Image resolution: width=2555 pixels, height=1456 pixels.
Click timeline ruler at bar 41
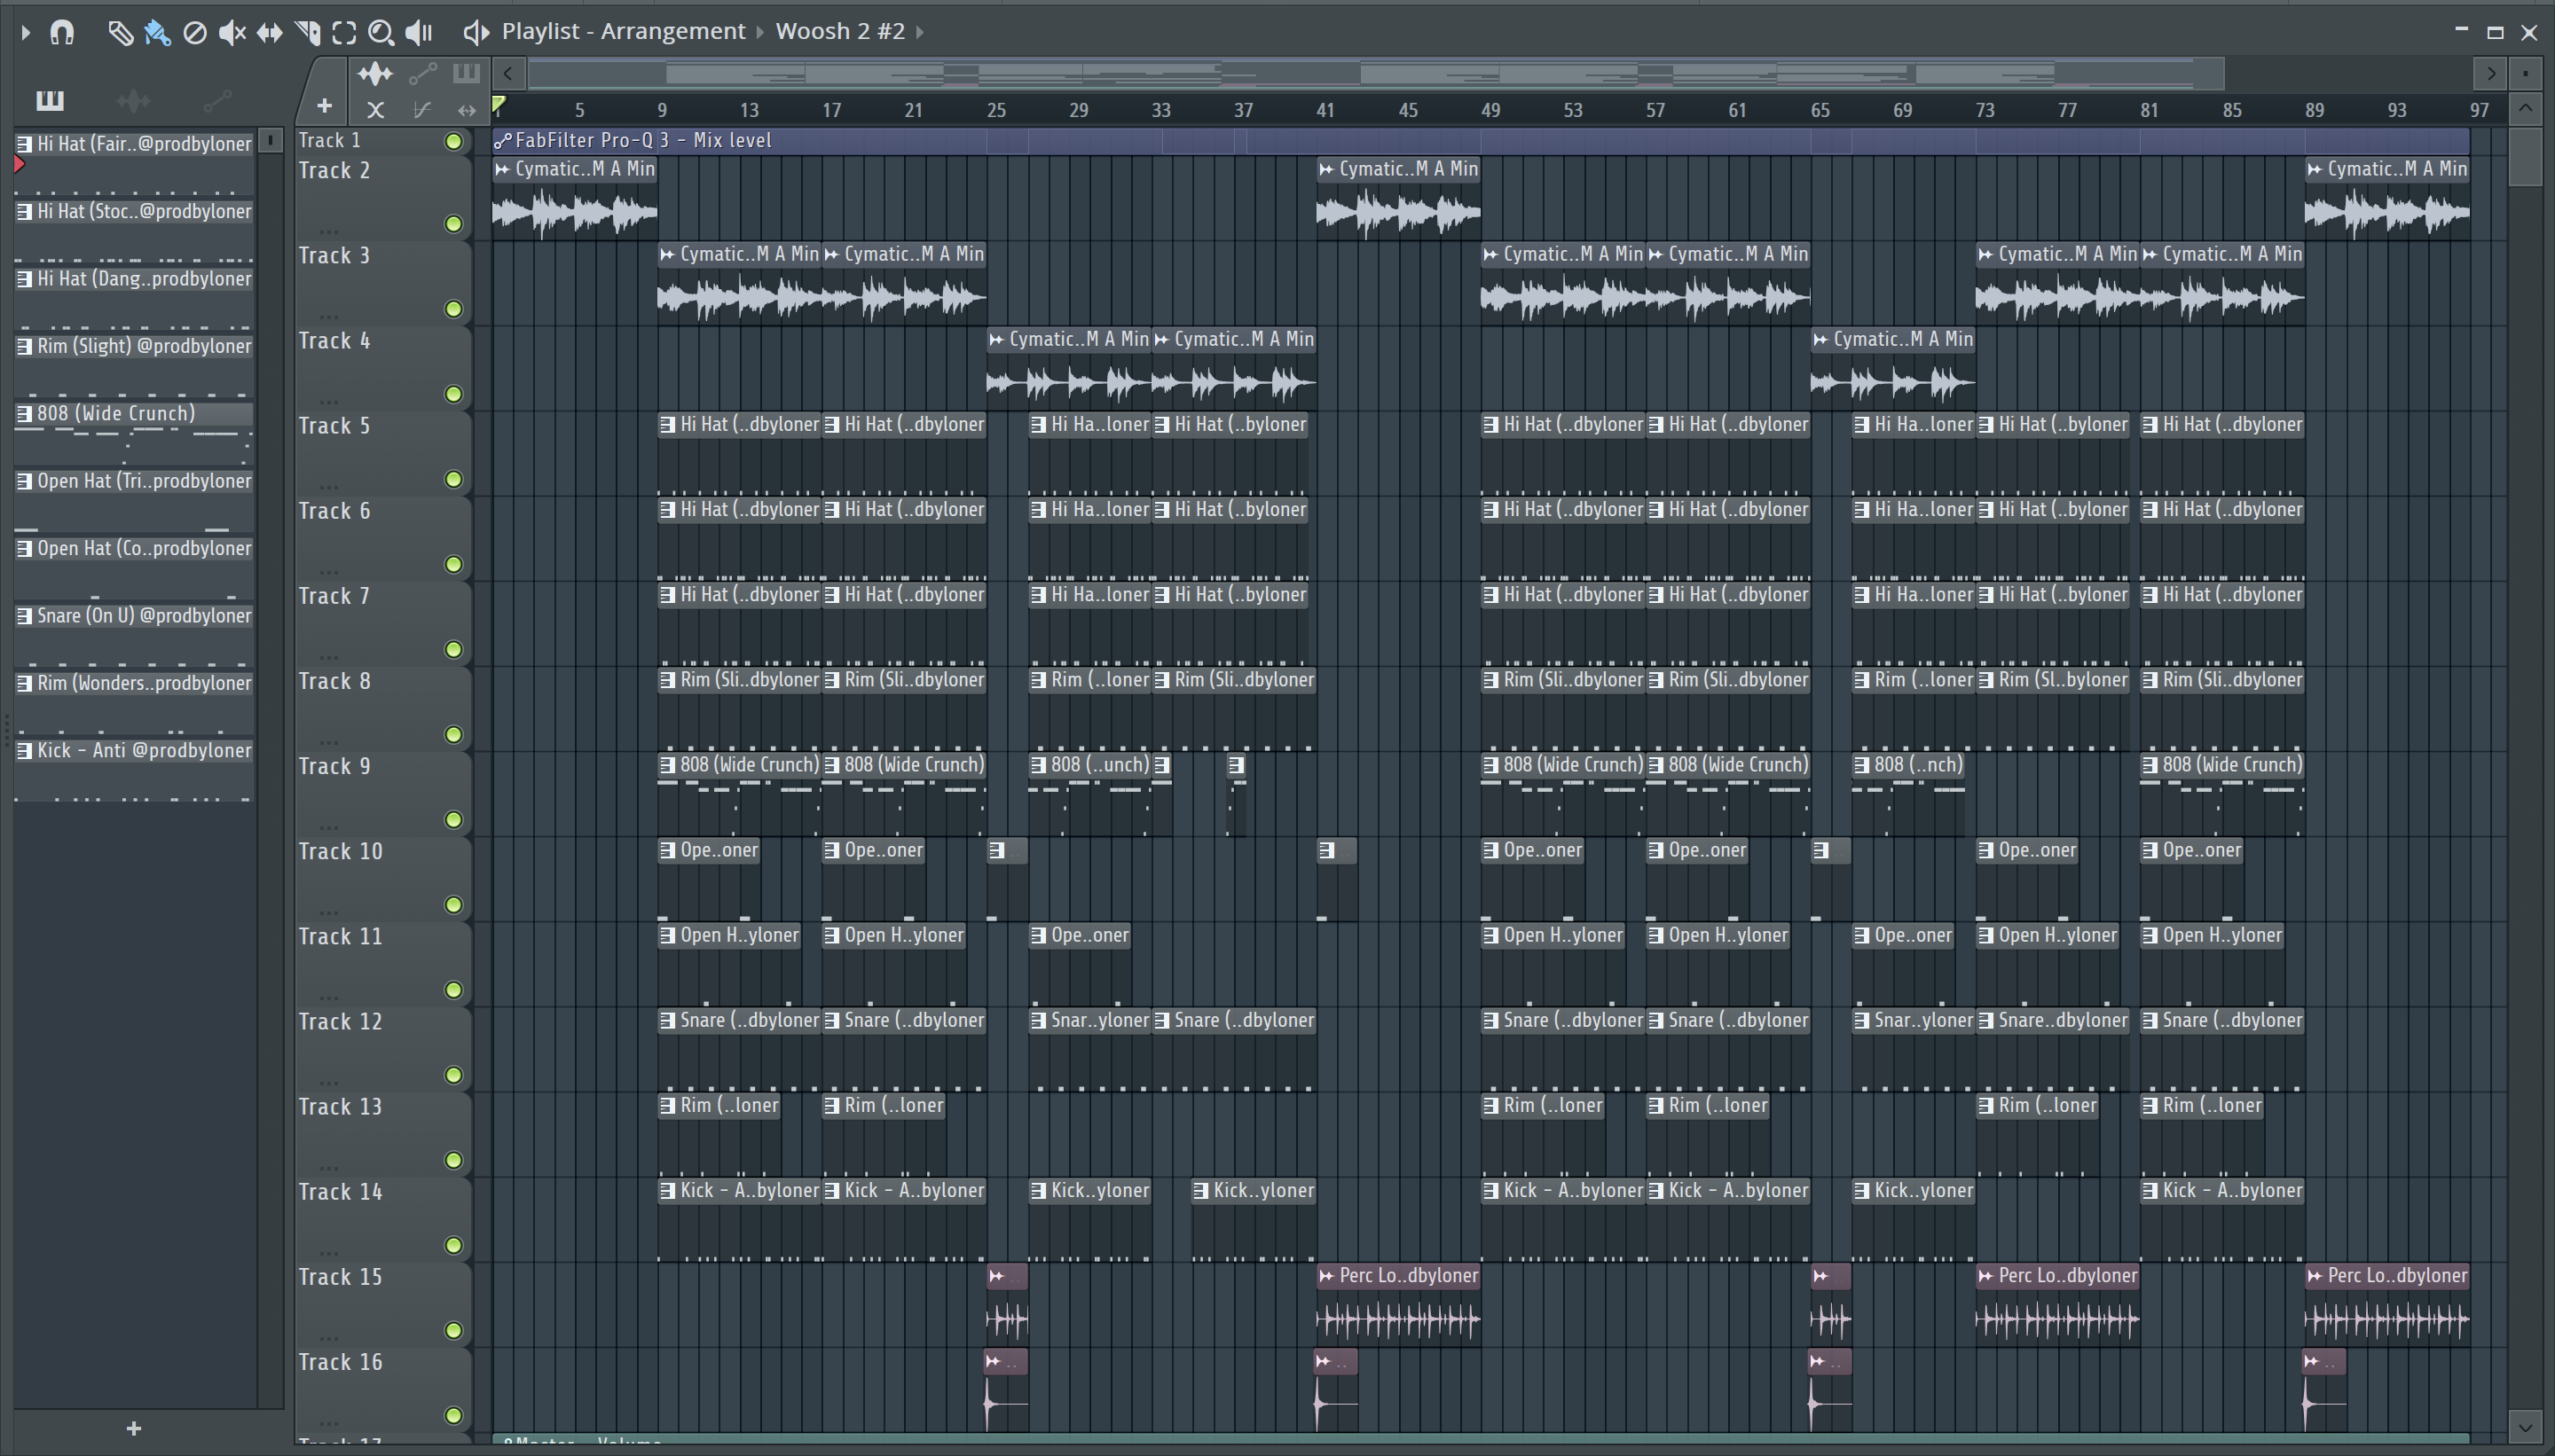1325,110
